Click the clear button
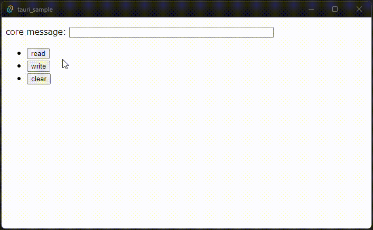373x230 pixels. pyautogui.click(x=39, y=79)
